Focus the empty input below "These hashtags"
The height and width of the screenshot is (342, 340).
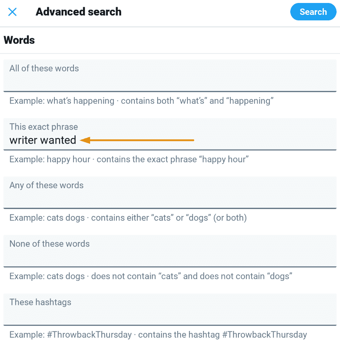point(170,316)
